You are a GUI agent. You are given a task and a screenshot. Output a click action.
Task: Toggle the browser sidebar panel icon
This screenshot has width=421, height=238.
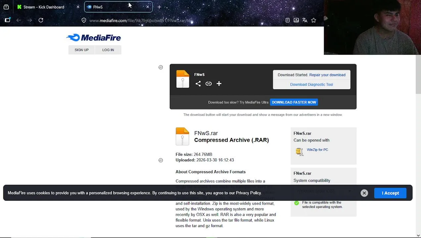point(8,20)
